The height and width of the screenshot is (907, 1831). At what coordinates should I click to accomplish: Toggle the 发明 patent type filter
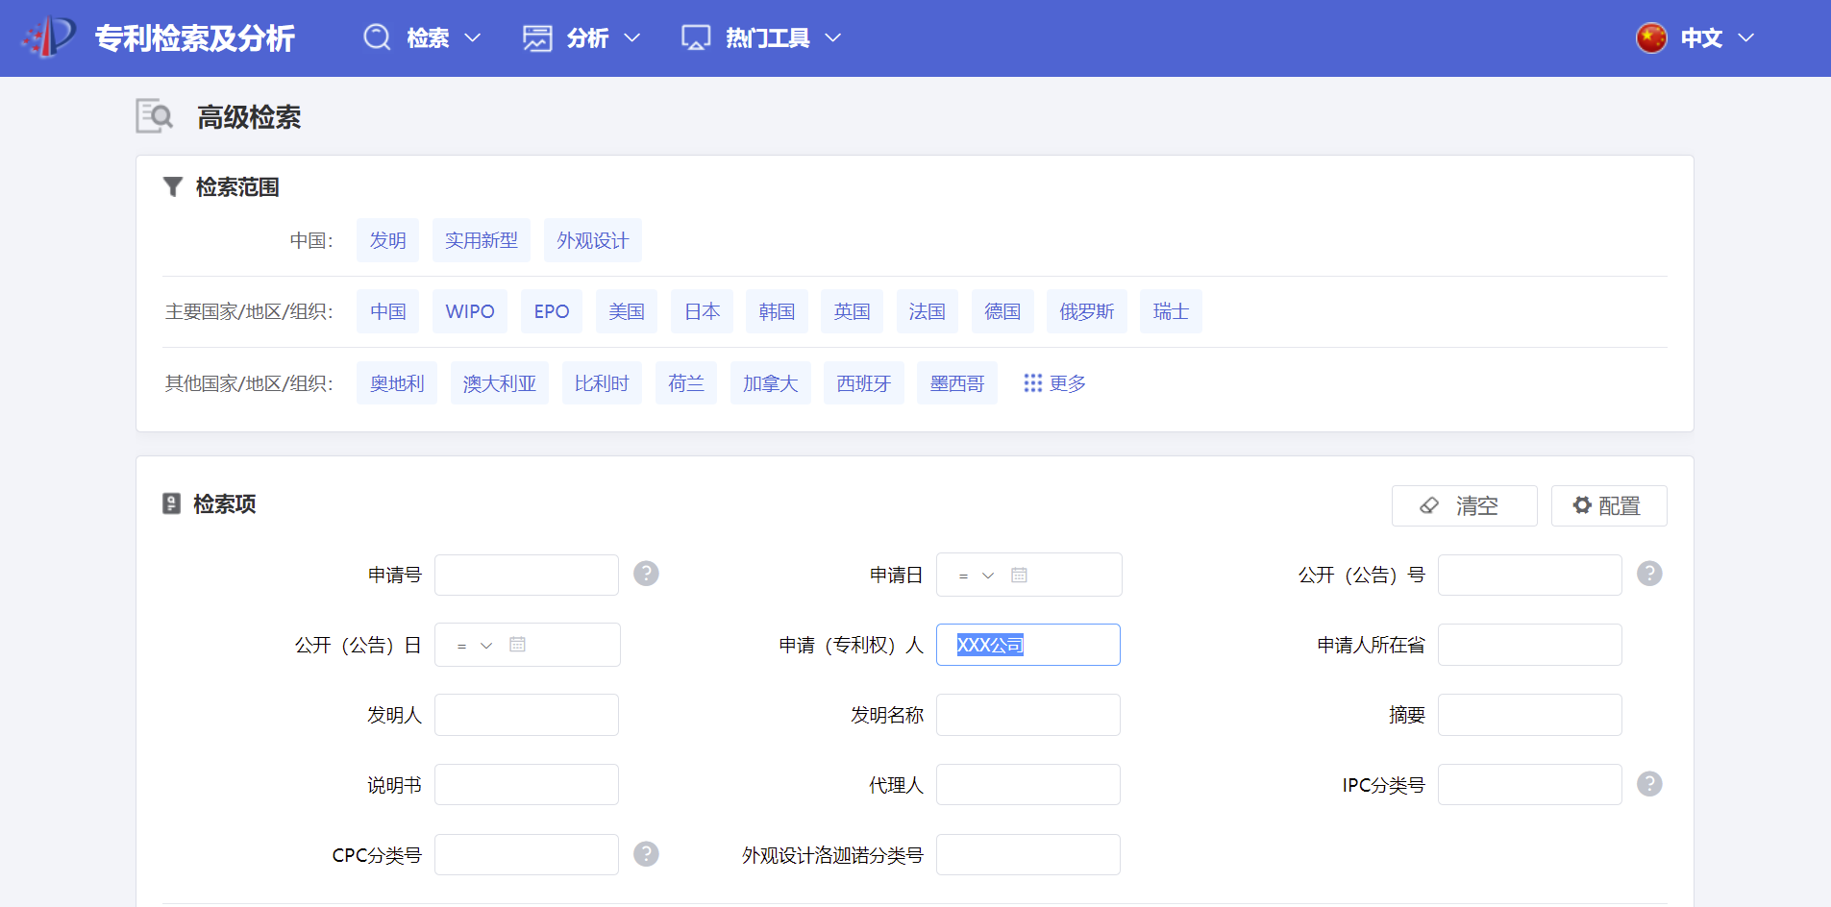pyautogui.click(x=387, y=240)
